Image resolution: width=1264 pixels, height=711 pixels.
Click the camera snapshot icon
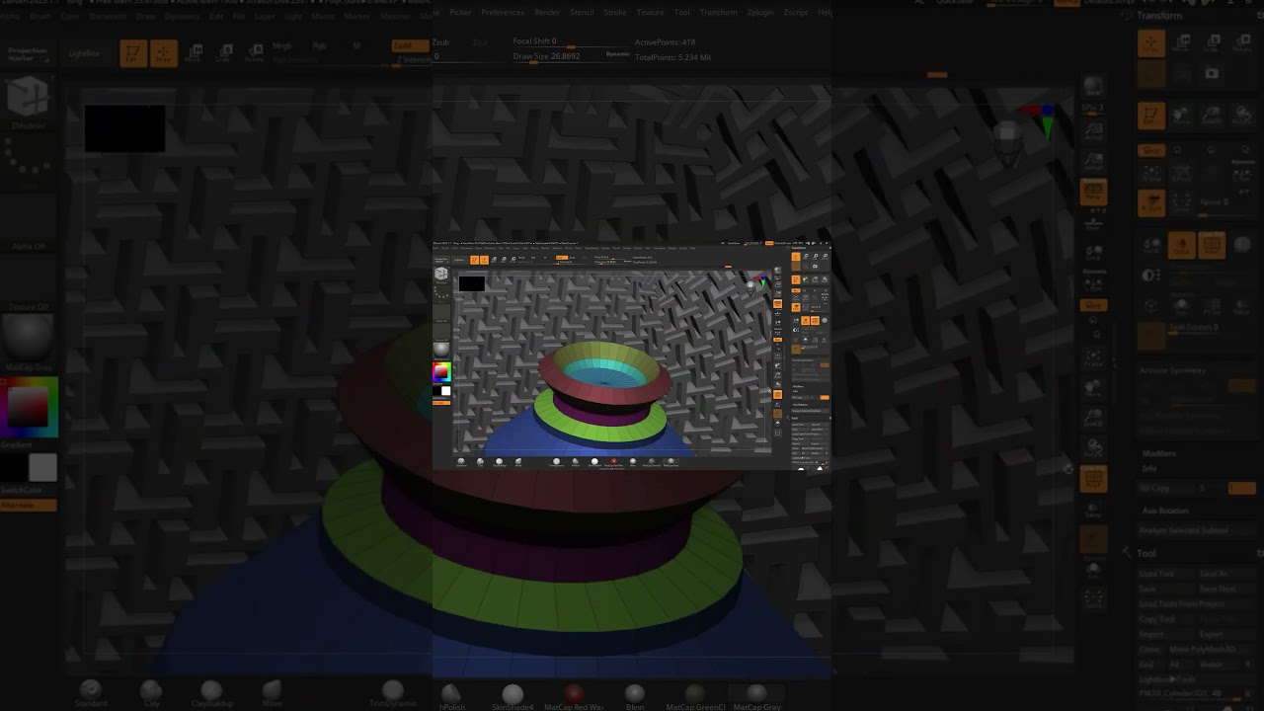point(1212,74)
